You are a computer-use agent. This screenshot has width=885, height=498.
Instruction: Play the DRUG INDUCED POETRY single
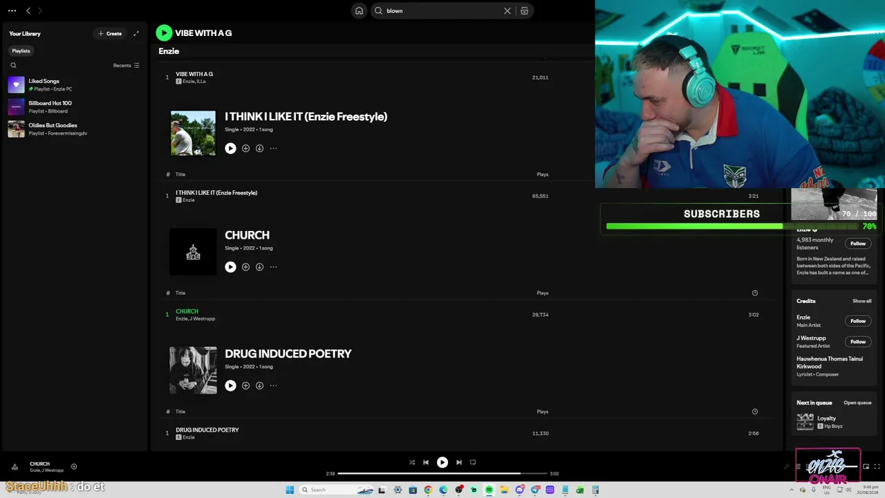pyautogui.click(x=230, y=385)
